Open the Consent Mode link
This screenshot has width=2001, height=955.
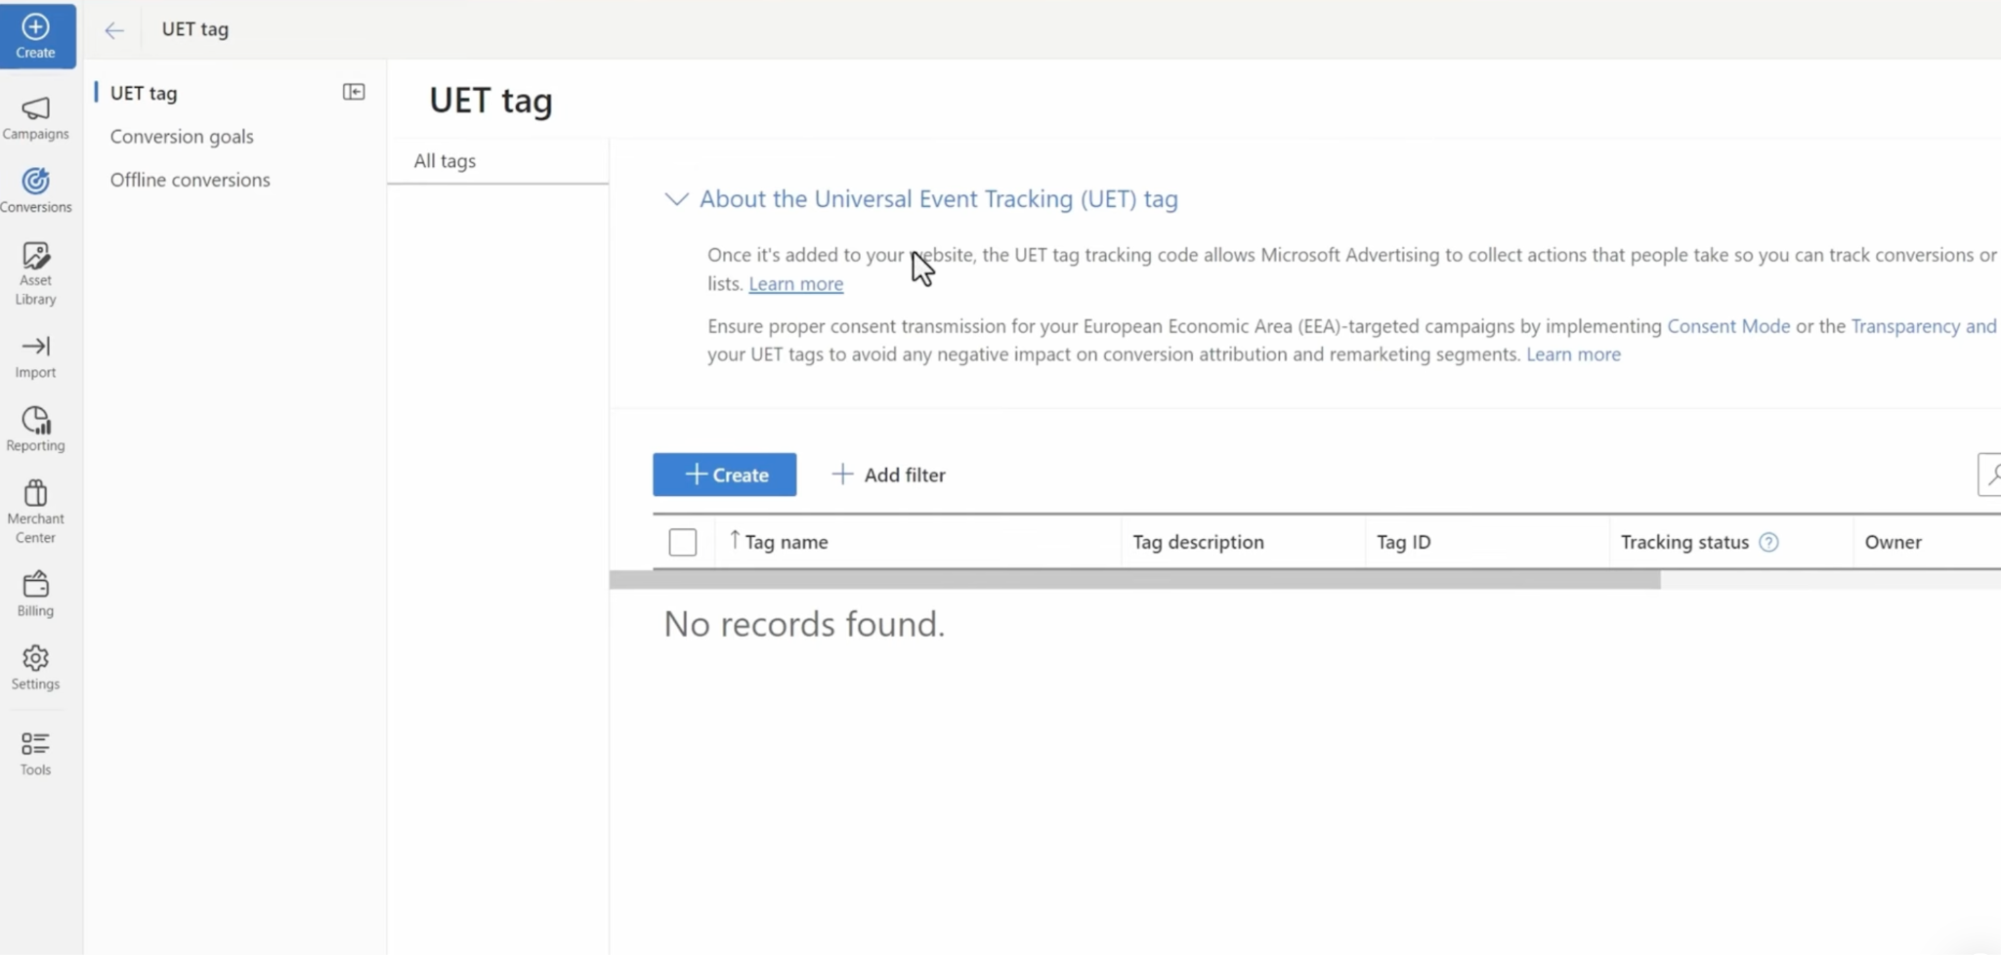[1728, 326]
